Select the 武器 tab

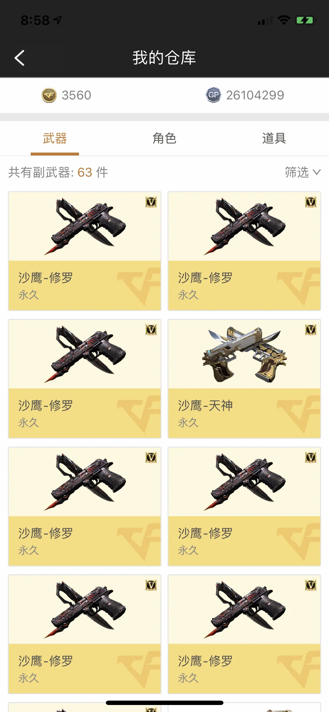pos(55,139)
